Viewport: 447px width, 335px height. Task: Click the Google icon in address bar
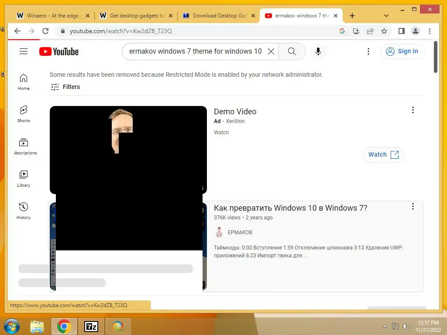point(342,31)
